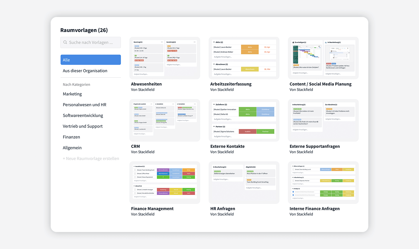Click 'Von Stackfield' under Externe Kontakte
The width and height of the screenshot is (419, 249).
tap(222, 152)
